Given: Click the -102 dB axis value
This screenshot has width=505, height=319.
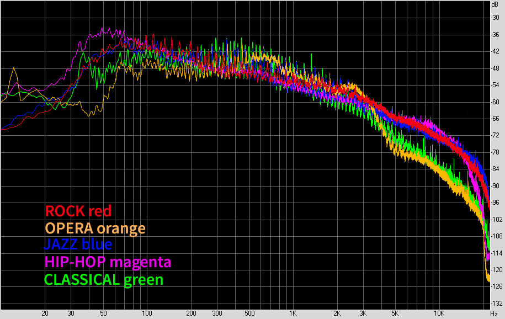Looking at the screenshot, I should [x=497, y=220].
